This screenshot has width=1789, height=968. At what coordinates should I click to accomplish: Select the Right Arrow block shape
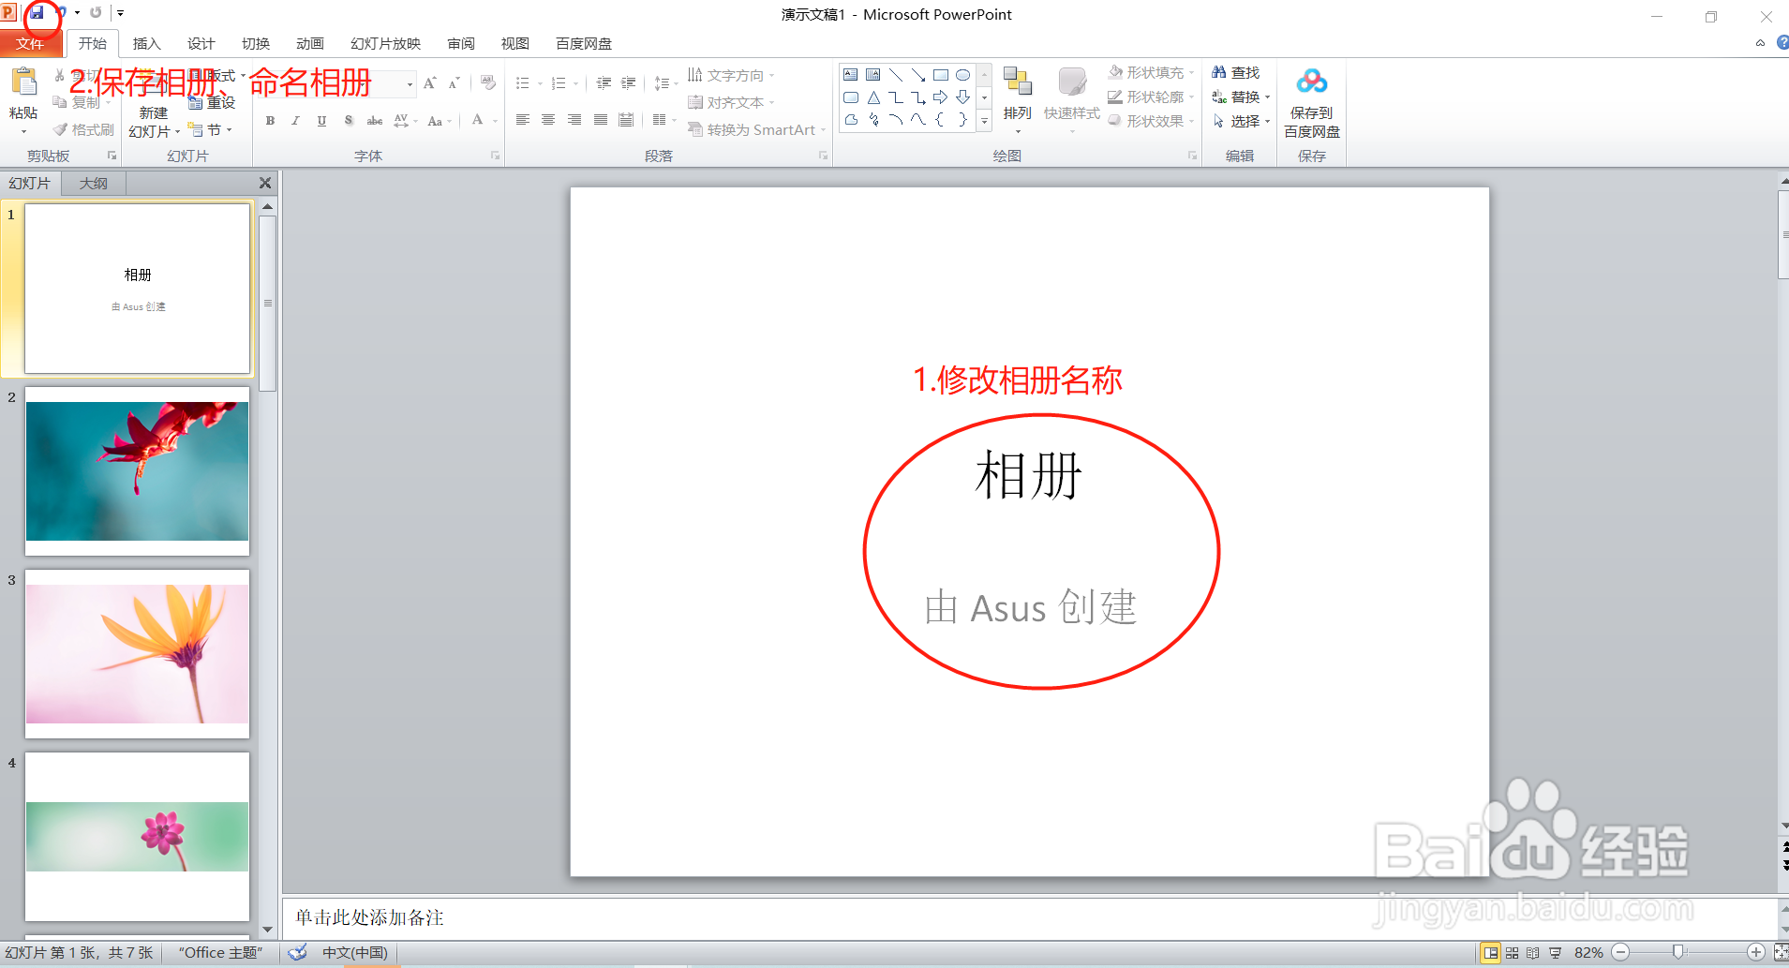pos(941,97)
